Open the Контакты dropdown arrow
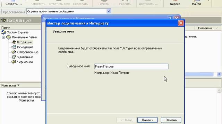 [18, 85]
